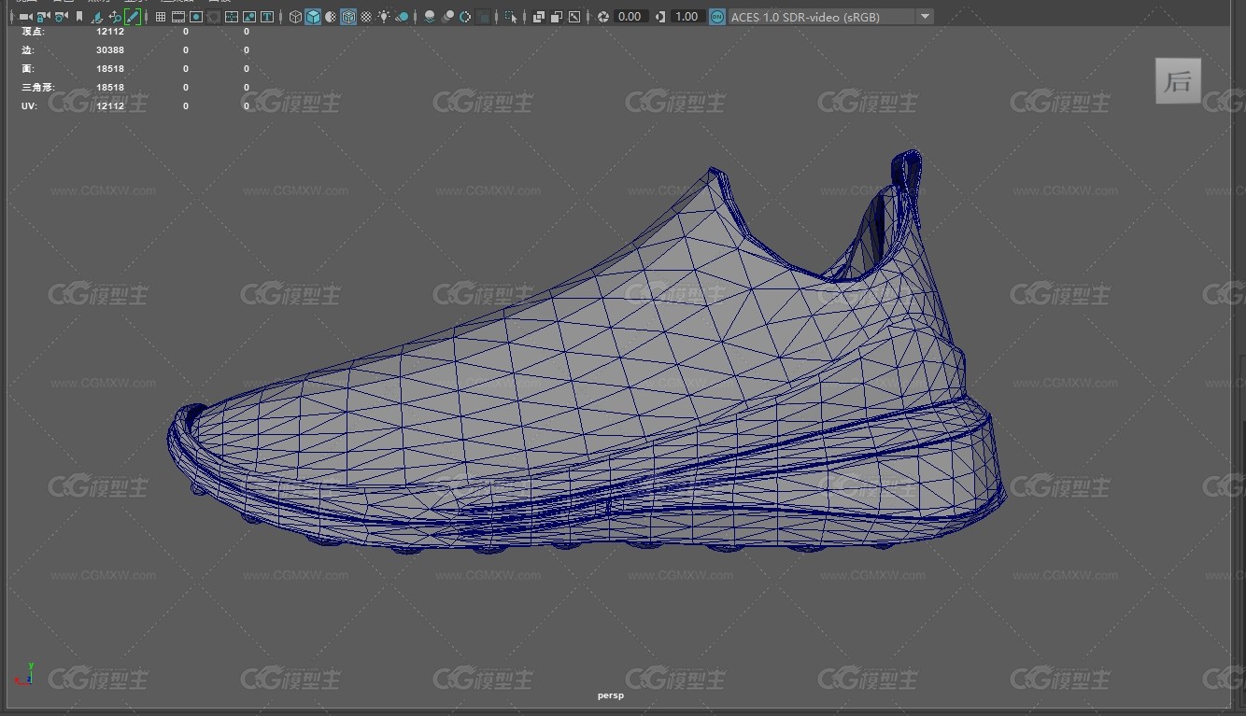Click the Depth of Field icon
Viewport: 1246px width, 716px height.
(483, 17)
